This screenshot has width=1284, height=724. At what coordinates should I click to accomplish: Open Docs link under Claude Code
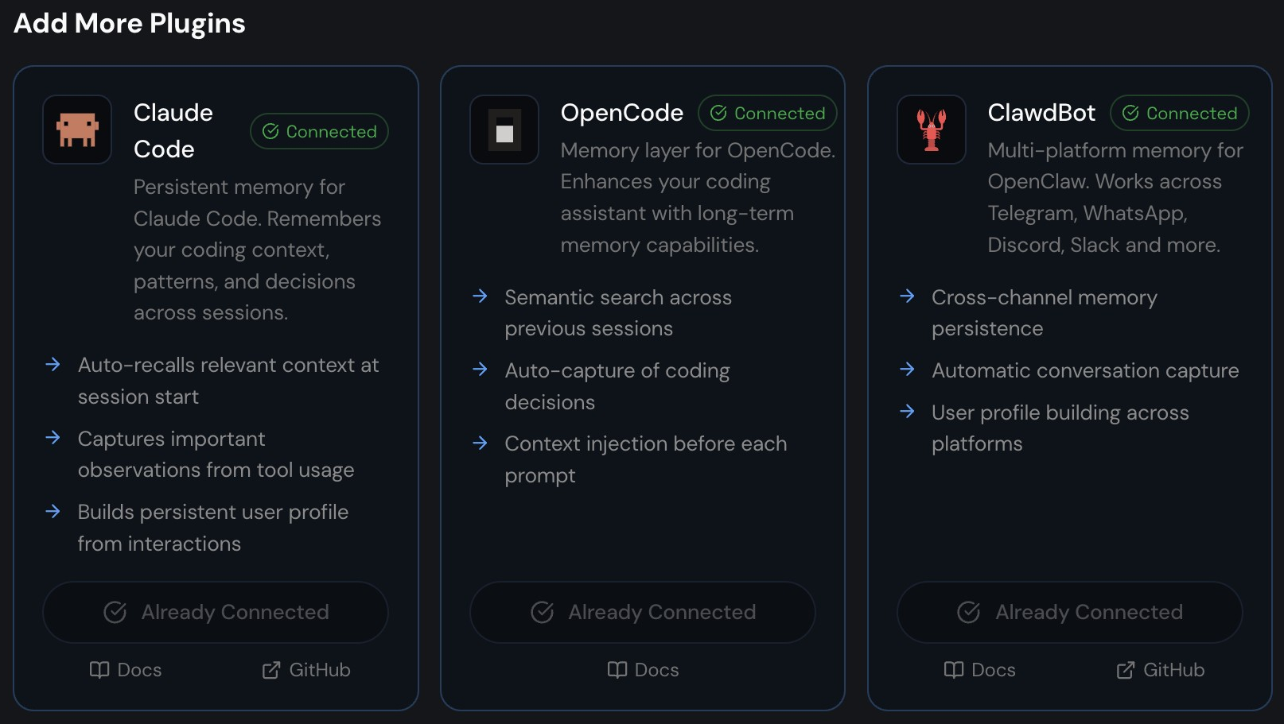[x=126, y=670]
